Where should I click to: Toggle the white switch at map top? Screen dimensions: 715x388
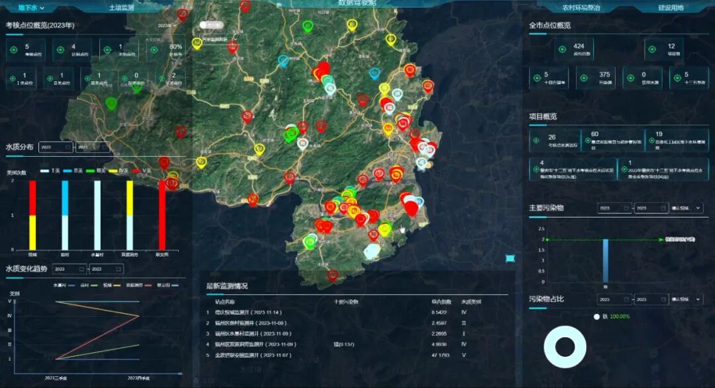[x=211, y=25]
